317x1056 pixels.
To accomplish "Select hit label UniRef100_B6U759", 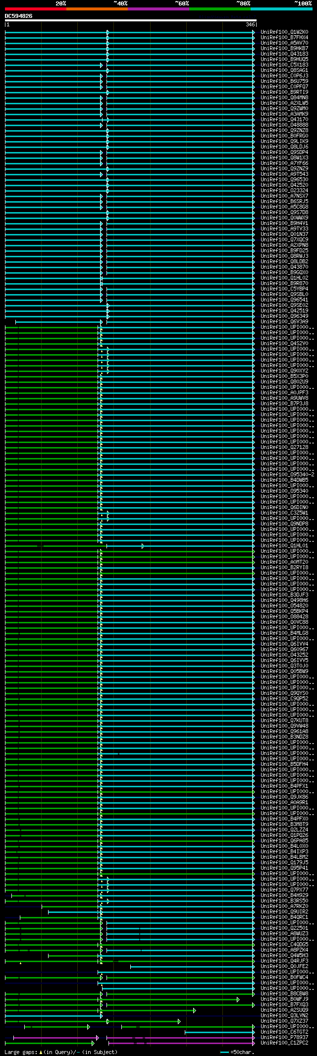I will (x=284, y=81).
